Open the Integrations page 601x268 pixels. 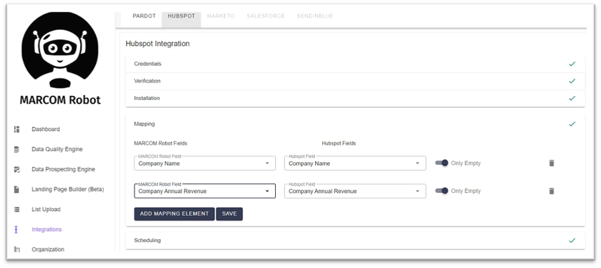tap(47, 229)
